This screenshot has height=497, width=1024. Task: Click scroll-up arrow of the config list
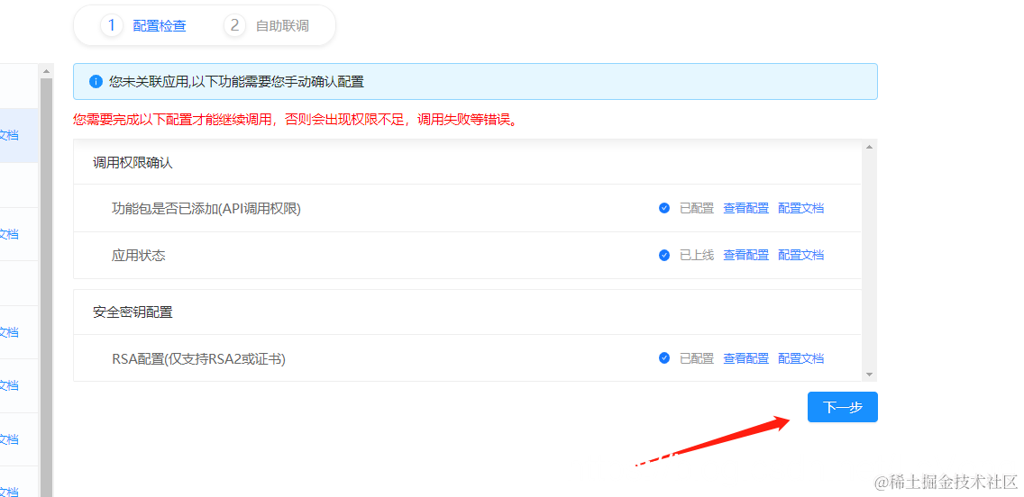click(869, 147)
